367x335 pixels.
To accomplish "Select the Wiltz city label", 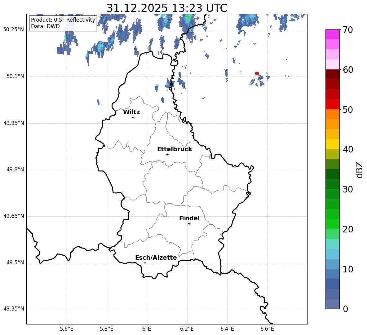I will [x=131, y=112].
